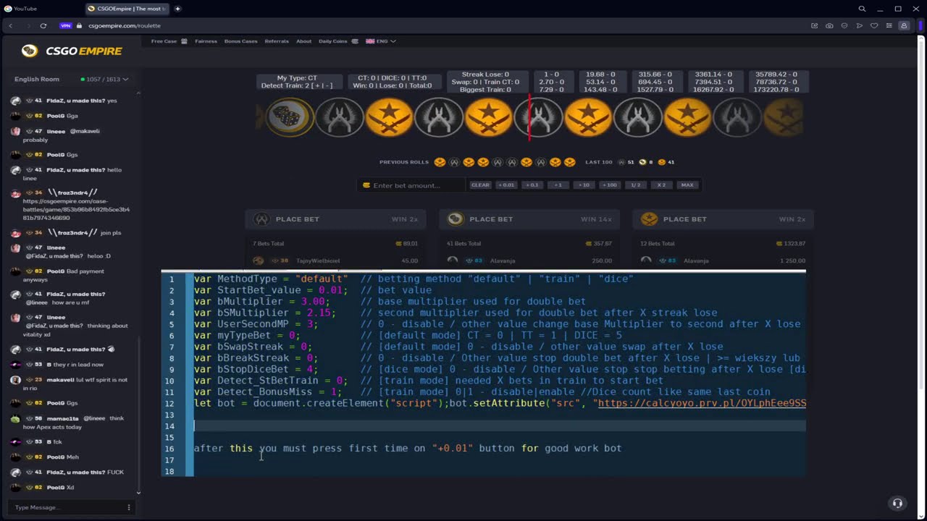
Task: Open the new tab plus button
Action: (x=177, y=9)
